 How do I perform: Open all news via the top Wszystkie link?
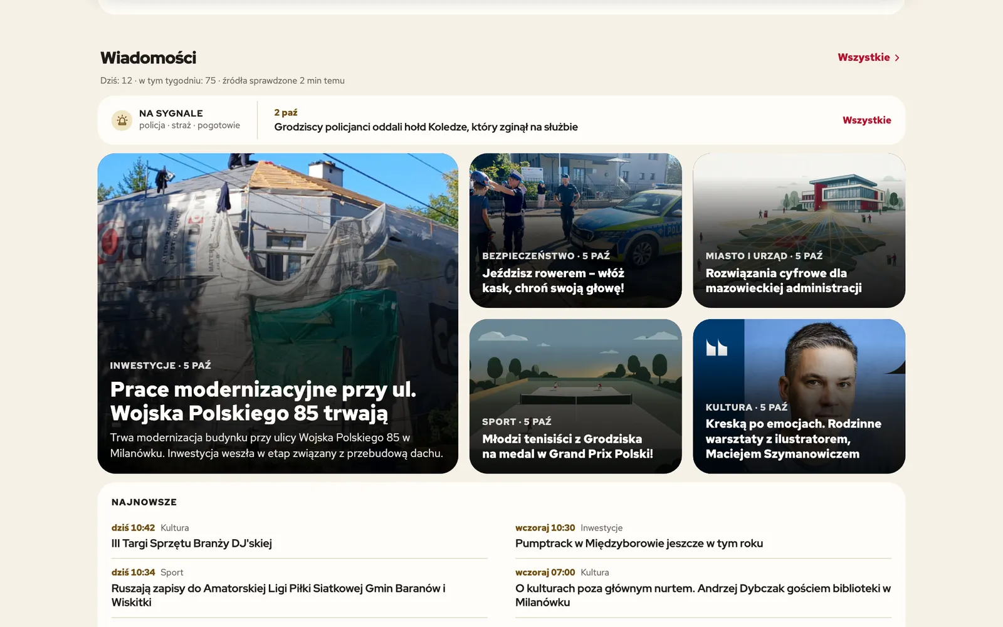[x=868, y=57]
